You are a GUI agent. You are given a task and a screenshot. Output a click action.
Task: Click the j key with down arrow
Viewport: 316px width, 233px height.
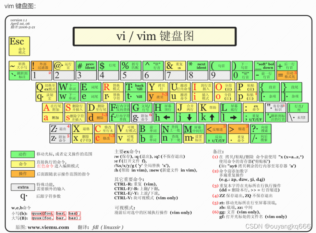(x=186, y=117)
